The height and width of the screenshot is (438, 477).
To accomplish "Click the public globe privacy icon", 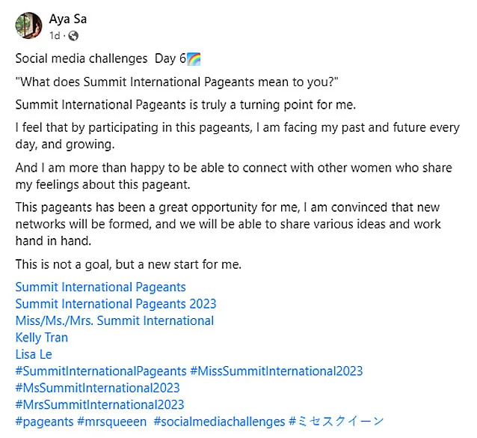I will [73, 36].
